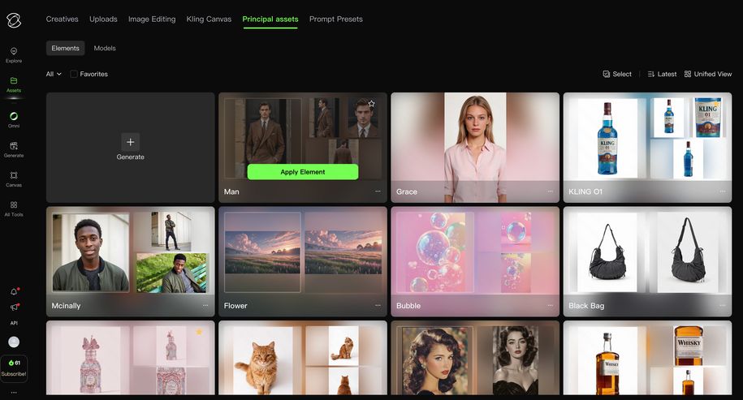Select the Black Bag element thumbnail
The height and width of the screenshot is (400, 743).
tap(642, 252)
